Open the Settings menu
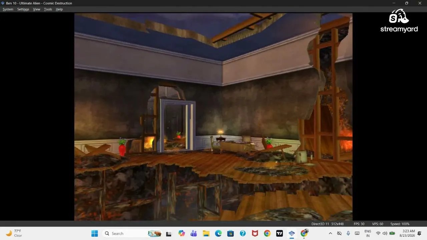Screen dimensions: 427x240 pyautogui.click(x=23, y=9)
